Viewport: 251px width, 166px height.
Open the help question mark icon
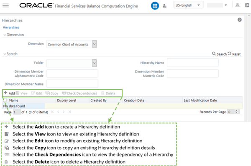tap(239, 20)
